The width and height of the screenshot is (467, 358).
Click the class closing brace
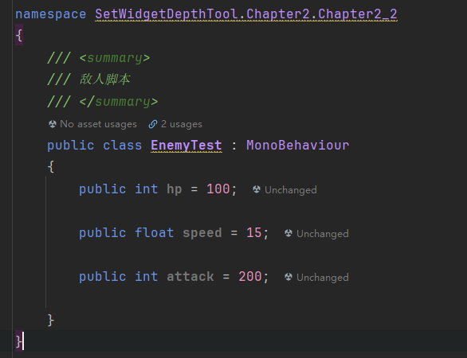pos(51,320)
